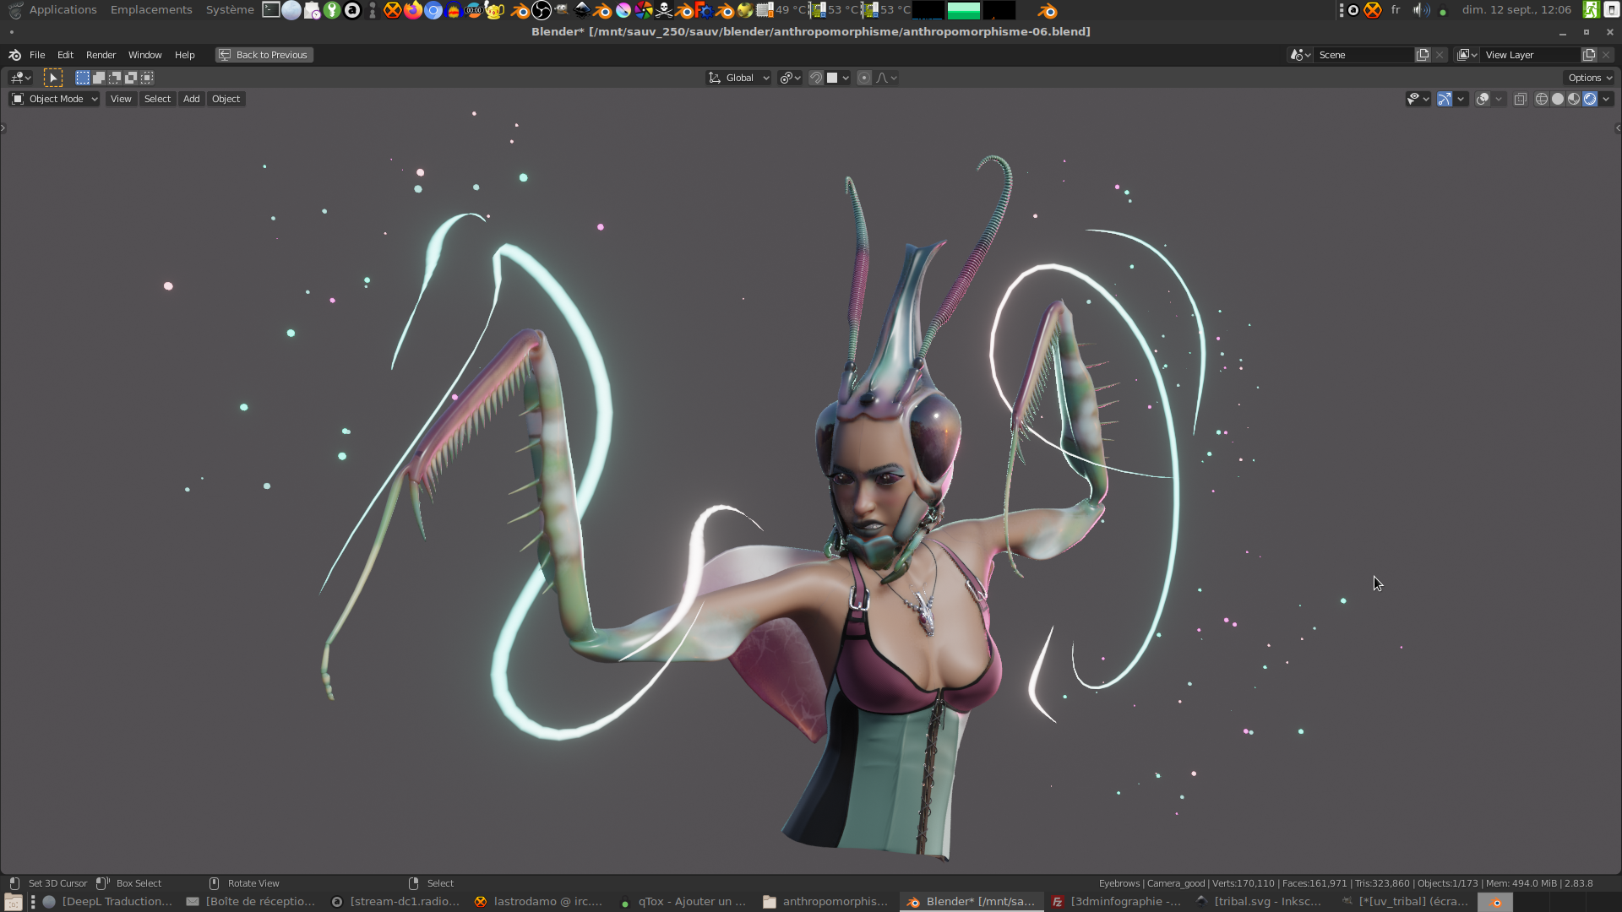Open the pivot point dropdown
1622x912 pixels.
pos(790,78)
